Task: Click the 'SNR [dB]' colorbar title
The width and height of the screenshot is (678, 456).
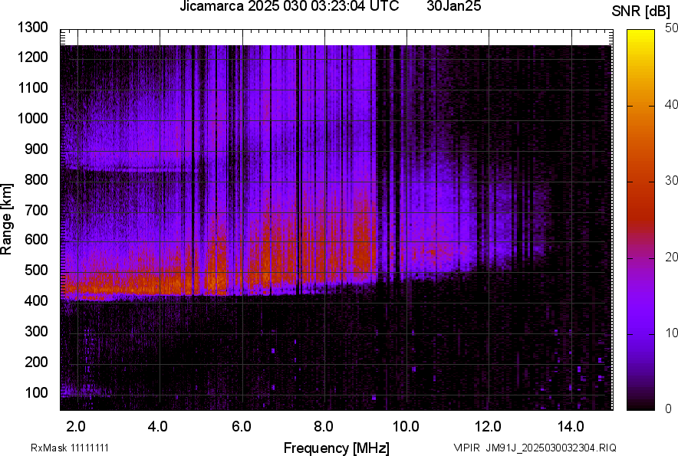Action: tap(640, 11)
